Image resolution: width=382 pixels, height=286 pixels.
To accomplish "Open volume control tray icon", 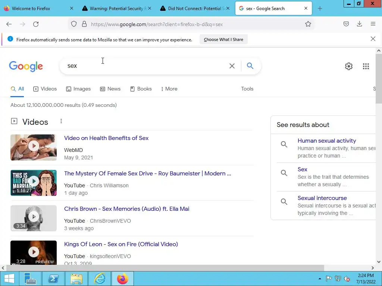I will pos(347,279).
